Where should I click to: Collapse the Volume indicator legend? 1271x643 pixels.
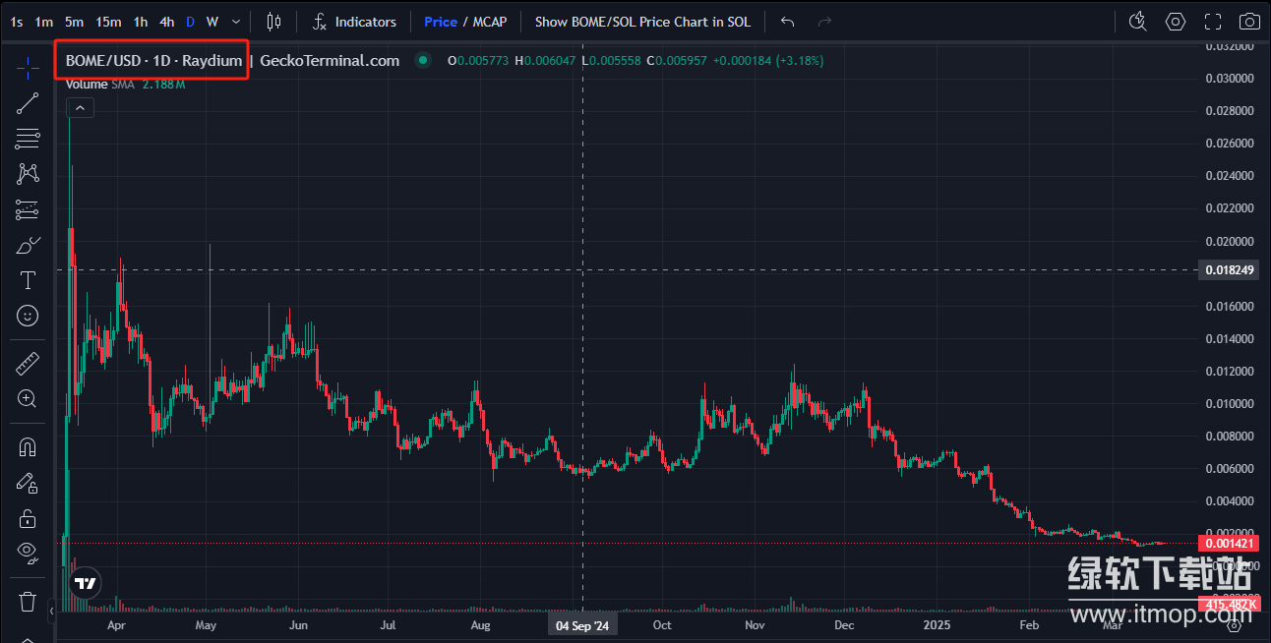(80, 108)
